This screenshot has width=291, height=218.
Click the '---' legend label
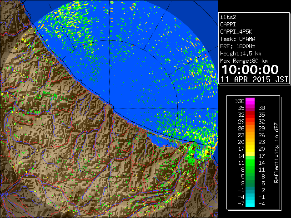pyautogui.click(x=260, y=101)
